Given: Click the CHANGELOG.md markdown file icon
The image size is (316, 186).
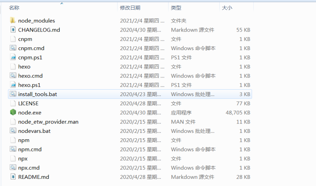Looking at the screenshot, I should (x=13, y=30).
